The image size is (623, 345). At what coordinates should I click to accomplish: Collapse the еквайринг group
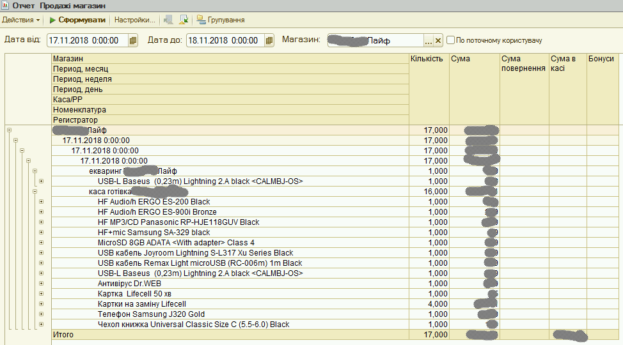35,171
